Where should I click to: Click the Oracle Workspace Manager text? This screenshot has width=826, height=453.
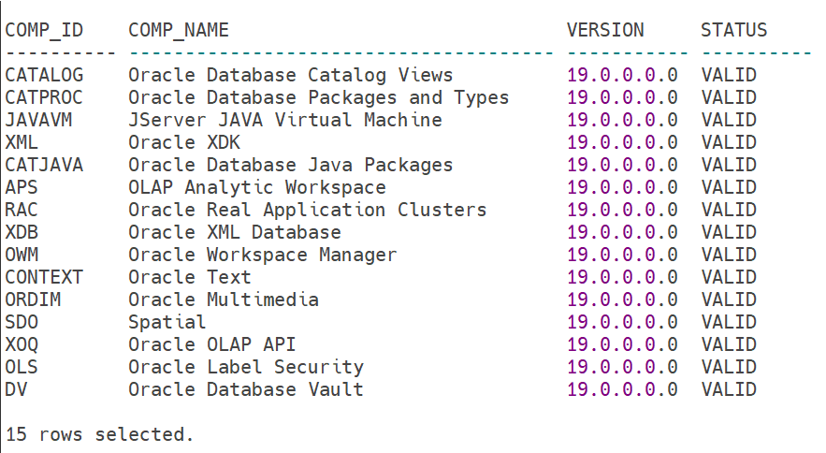pyautogui.click(x=262, y=255)
